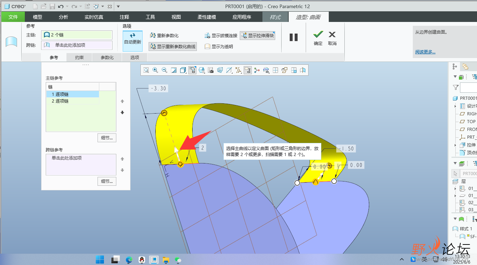Toggle the annotation display eye icon in graphics toolbar
477x265 pixels.
[248, 70]
